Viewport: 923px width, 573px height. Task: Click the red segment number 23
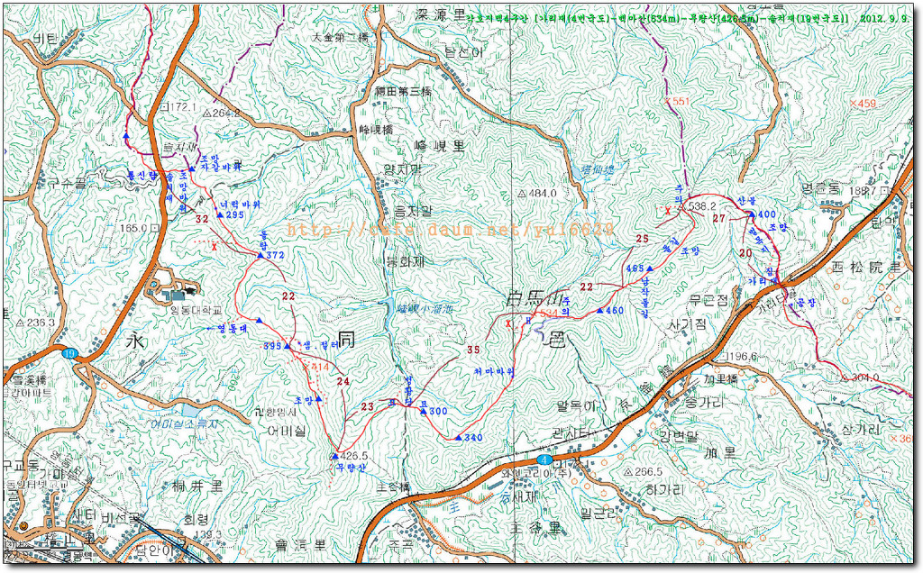click(x=368, y=406)
